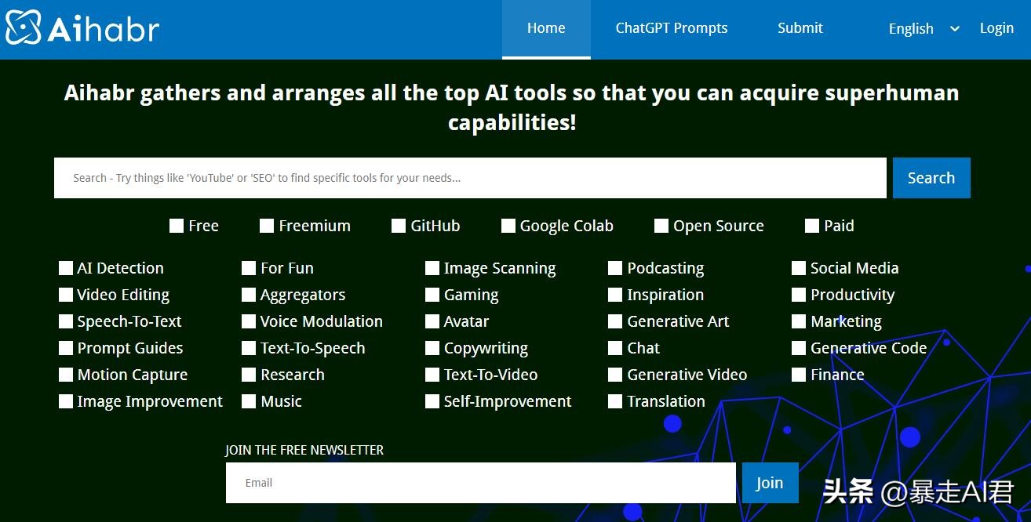Click the Aihabr logo icon

tap(24, 28)
